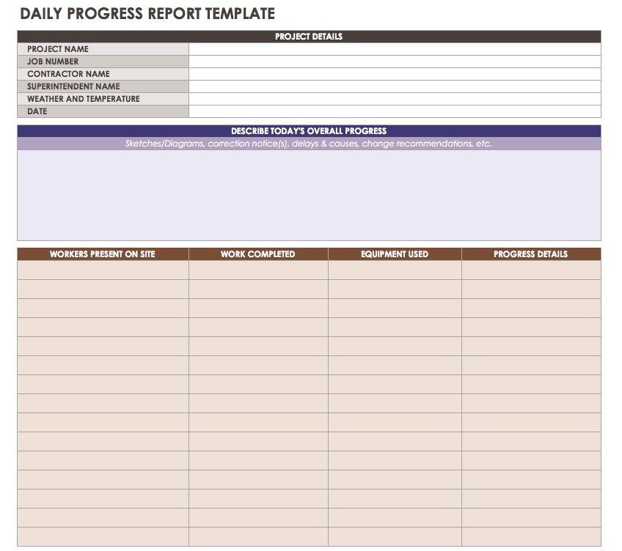Image resolution: width=622 pixels, height=551 pixels.
Task: Click the Project Name input field
Action: 394,49
